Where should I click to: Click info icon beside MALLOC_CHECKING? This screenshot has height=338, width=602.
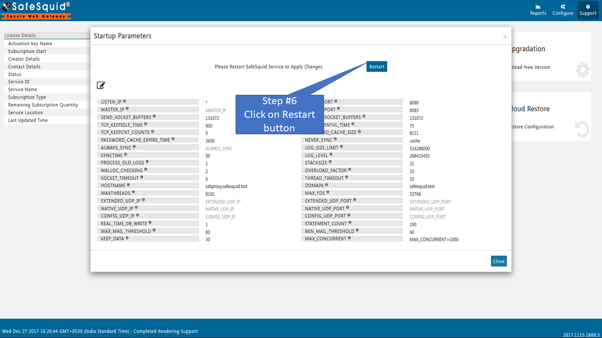145,170
